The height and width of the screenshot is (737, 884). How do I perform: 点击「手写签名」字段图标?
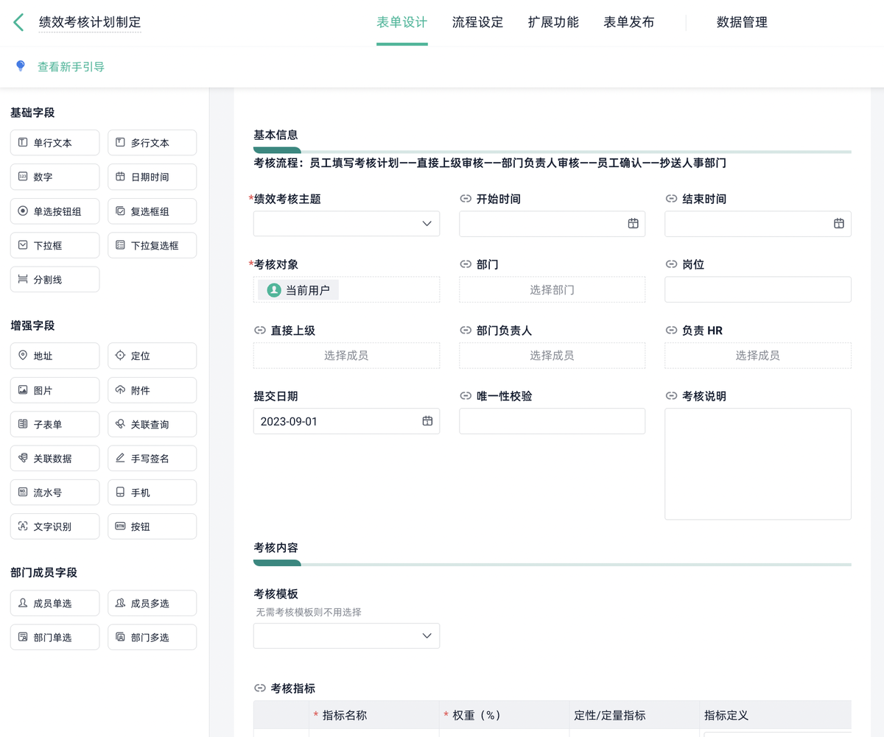(152, 458)
